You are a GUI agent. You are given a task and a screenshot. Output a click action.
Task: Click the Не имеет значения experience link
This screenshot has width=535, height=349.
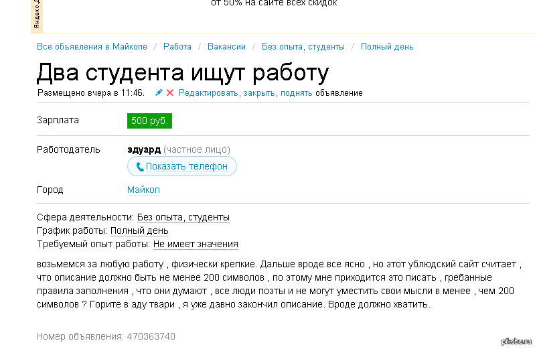tap(196, 245)
